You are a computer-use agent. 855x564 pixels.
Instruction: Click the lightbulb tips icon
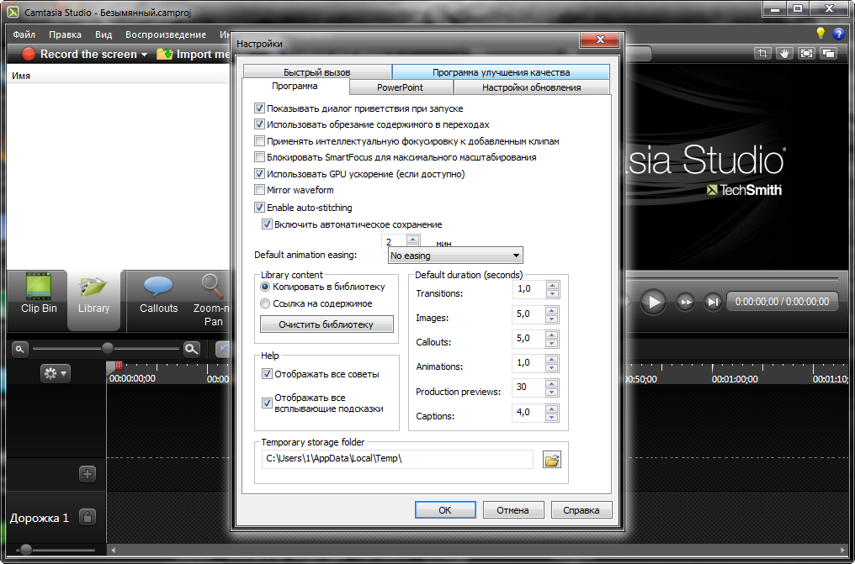click(820, 34)
